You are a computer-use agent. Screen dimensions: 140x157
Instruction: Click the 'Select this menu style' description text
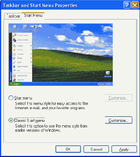[51, 106]
